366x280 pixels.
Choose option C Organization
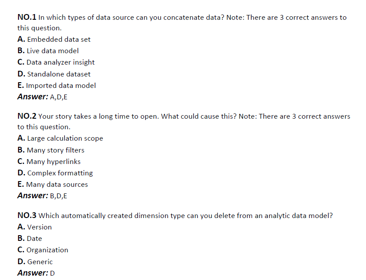click(43, 250)
